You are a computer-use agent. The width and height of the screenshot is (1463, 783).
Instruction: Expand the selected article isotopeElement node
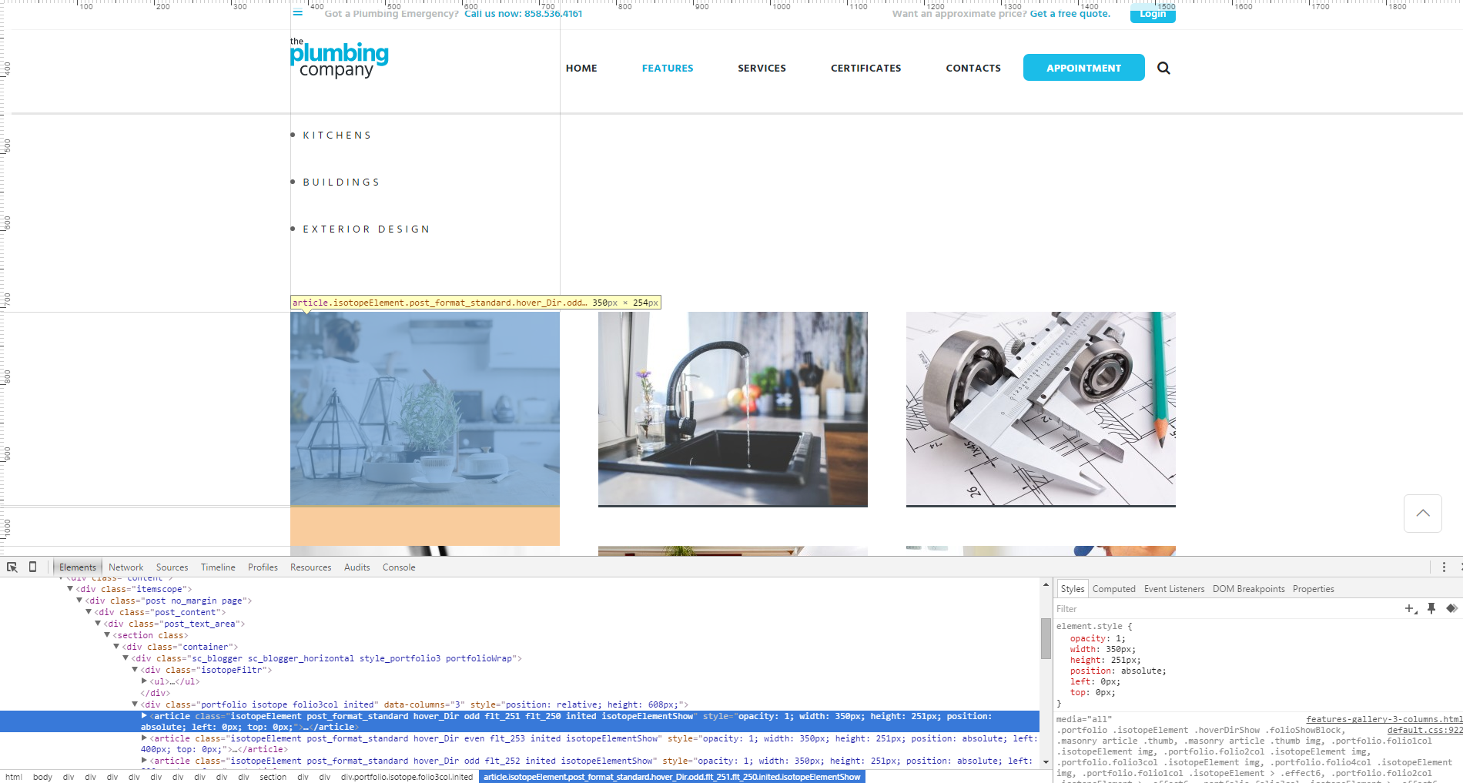pos(144,716)
